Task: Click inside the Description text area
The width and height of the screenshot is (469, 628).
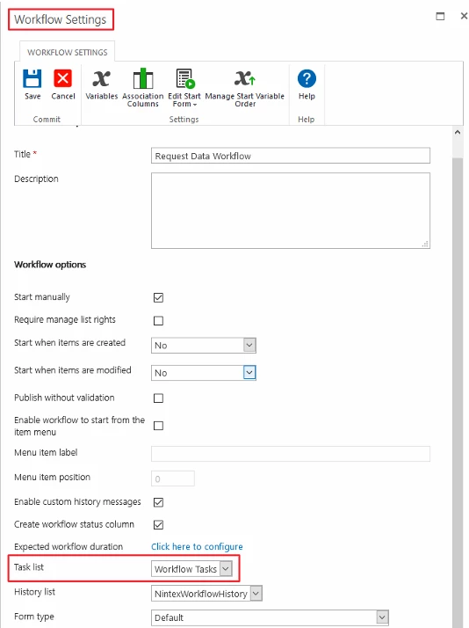Action: click(291, 211)
